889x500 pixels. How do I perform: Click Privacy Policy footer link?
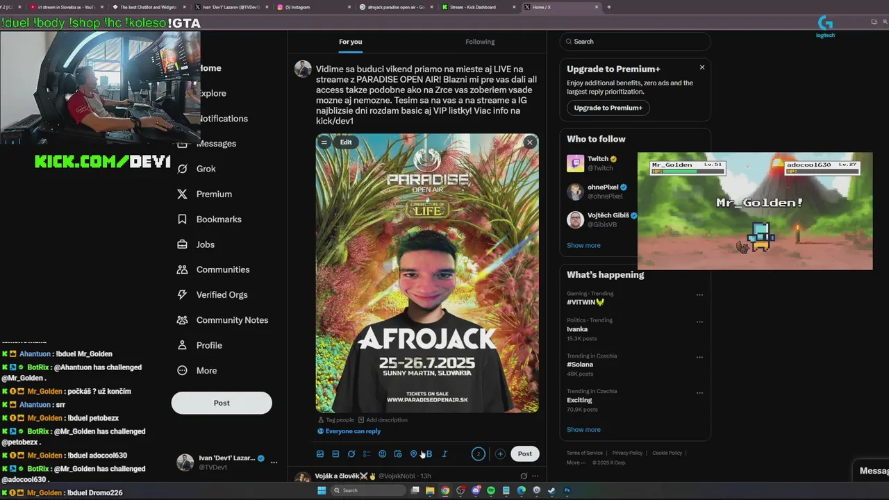click(x=627, y=453)
